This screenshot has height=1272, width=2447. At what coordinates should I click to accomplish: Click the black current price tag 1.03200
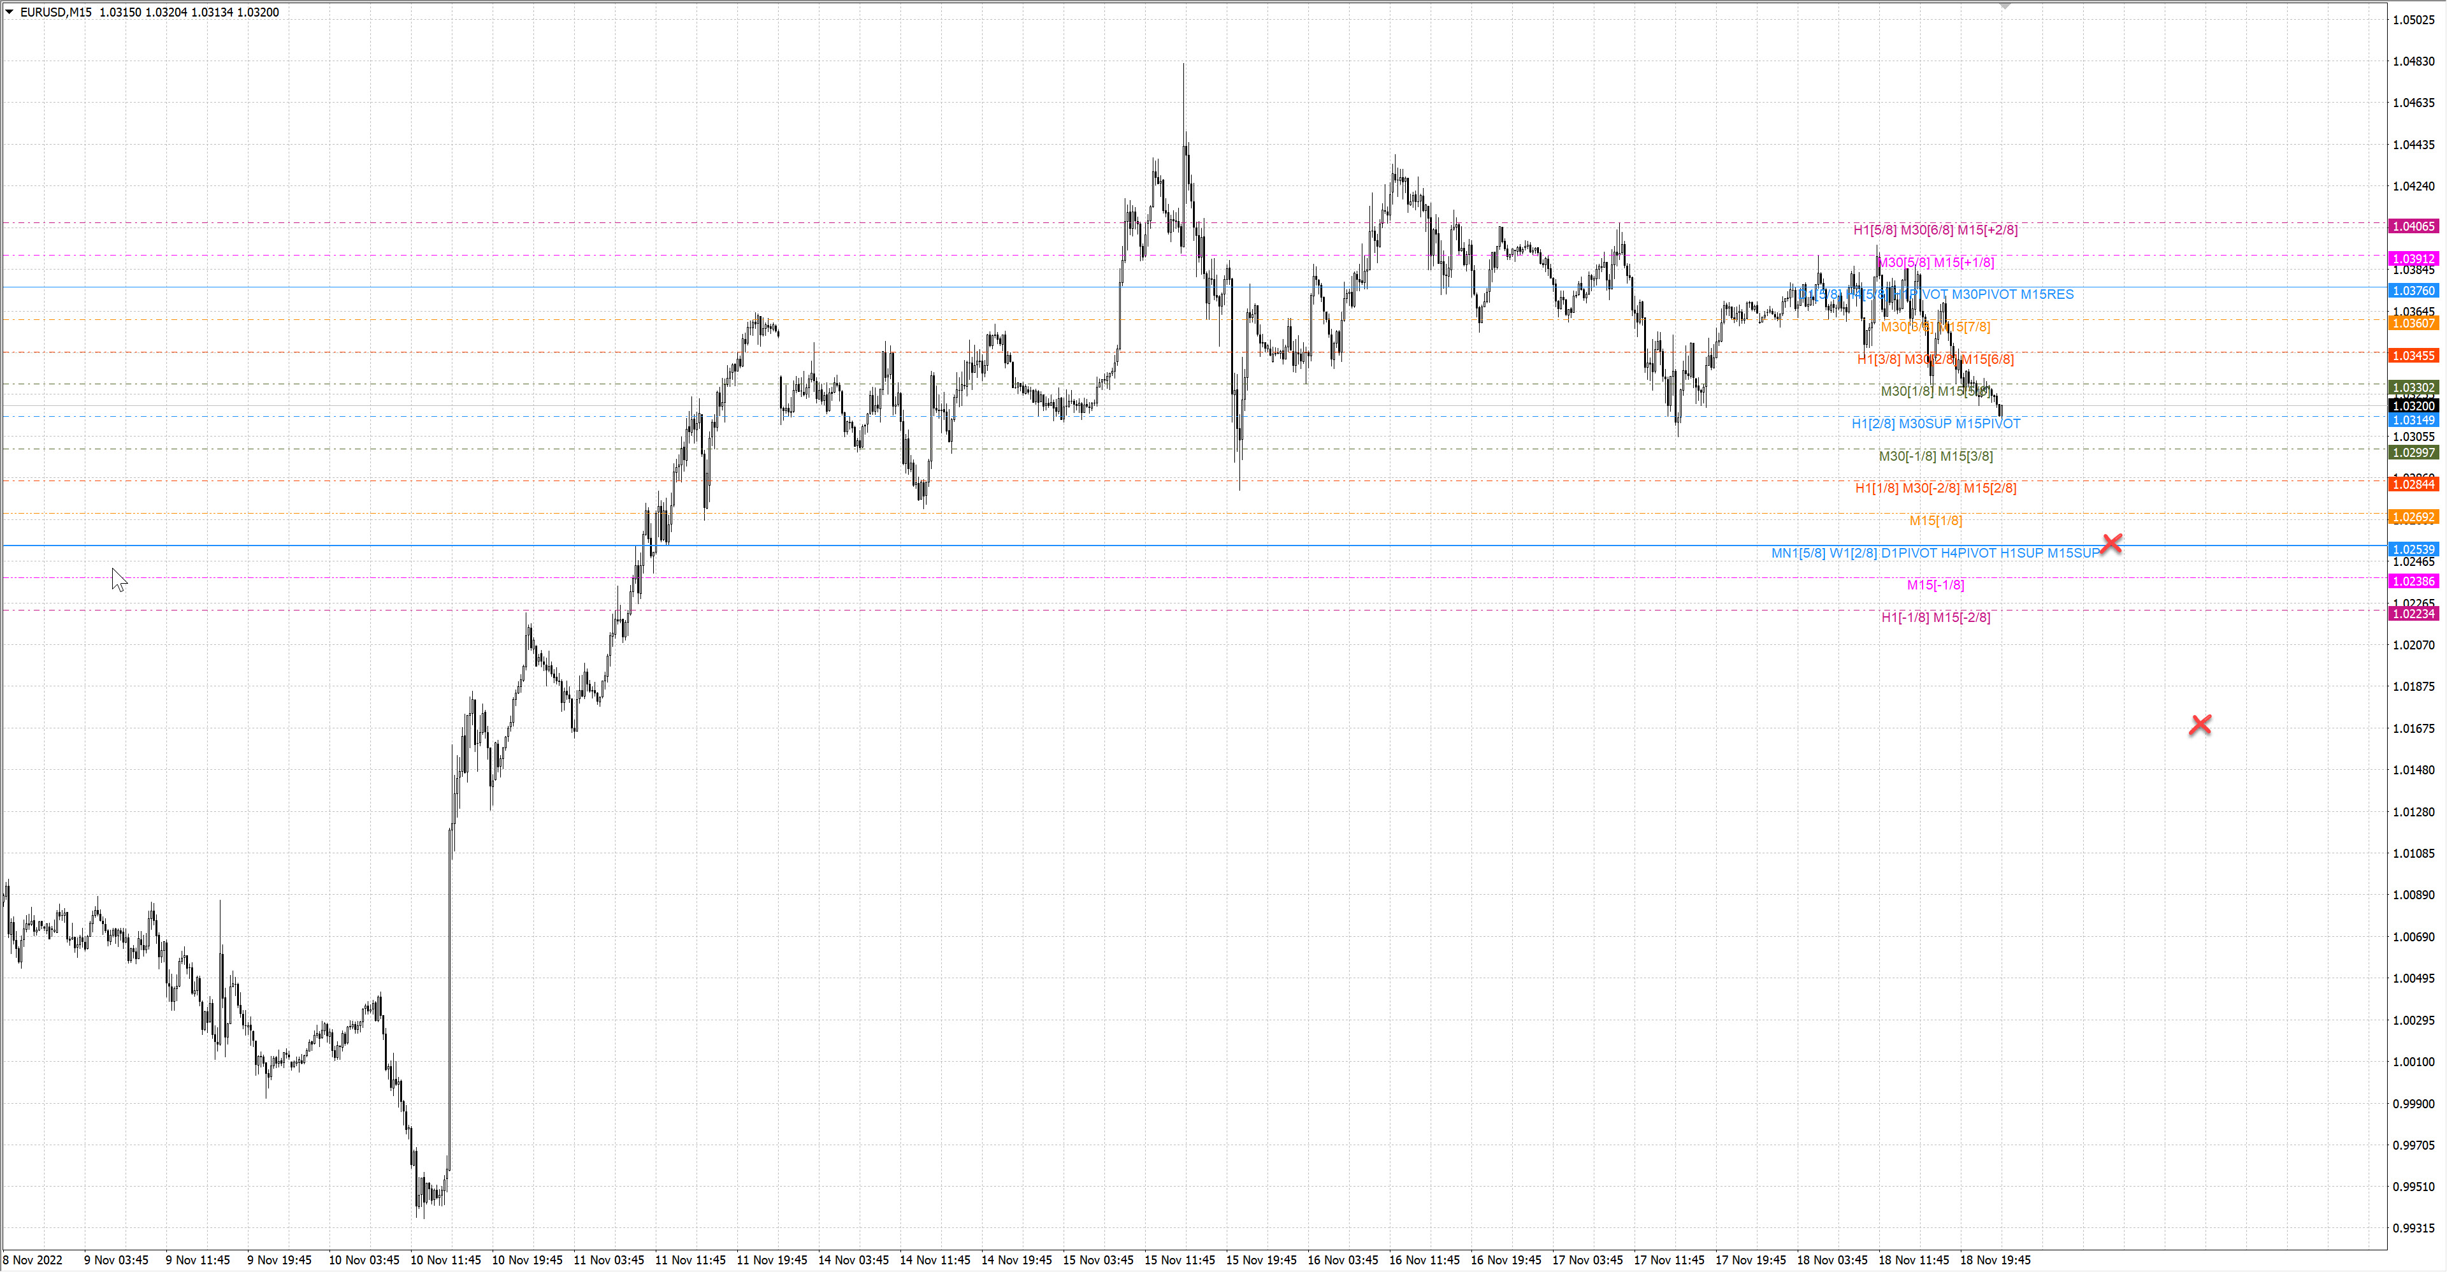click(2413, 406)
